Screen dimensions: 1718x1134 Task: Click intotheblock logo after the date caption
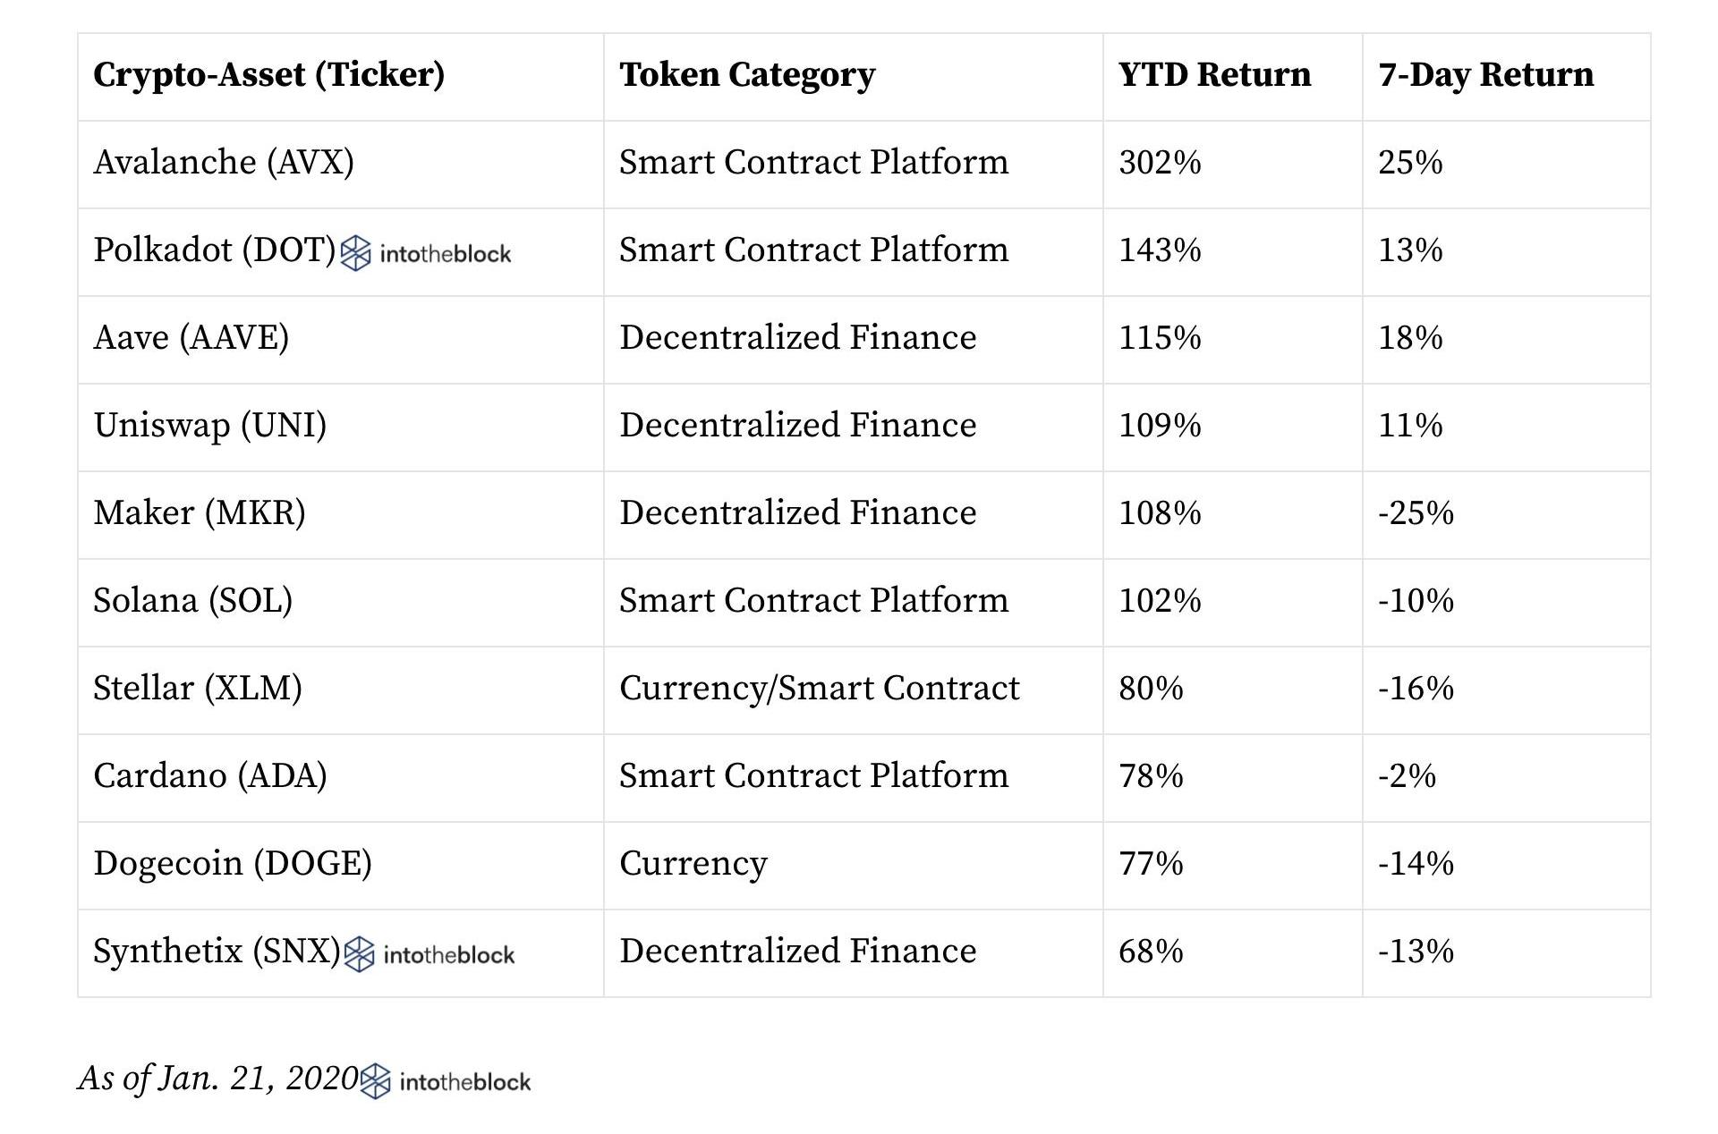coord(446,1081)
